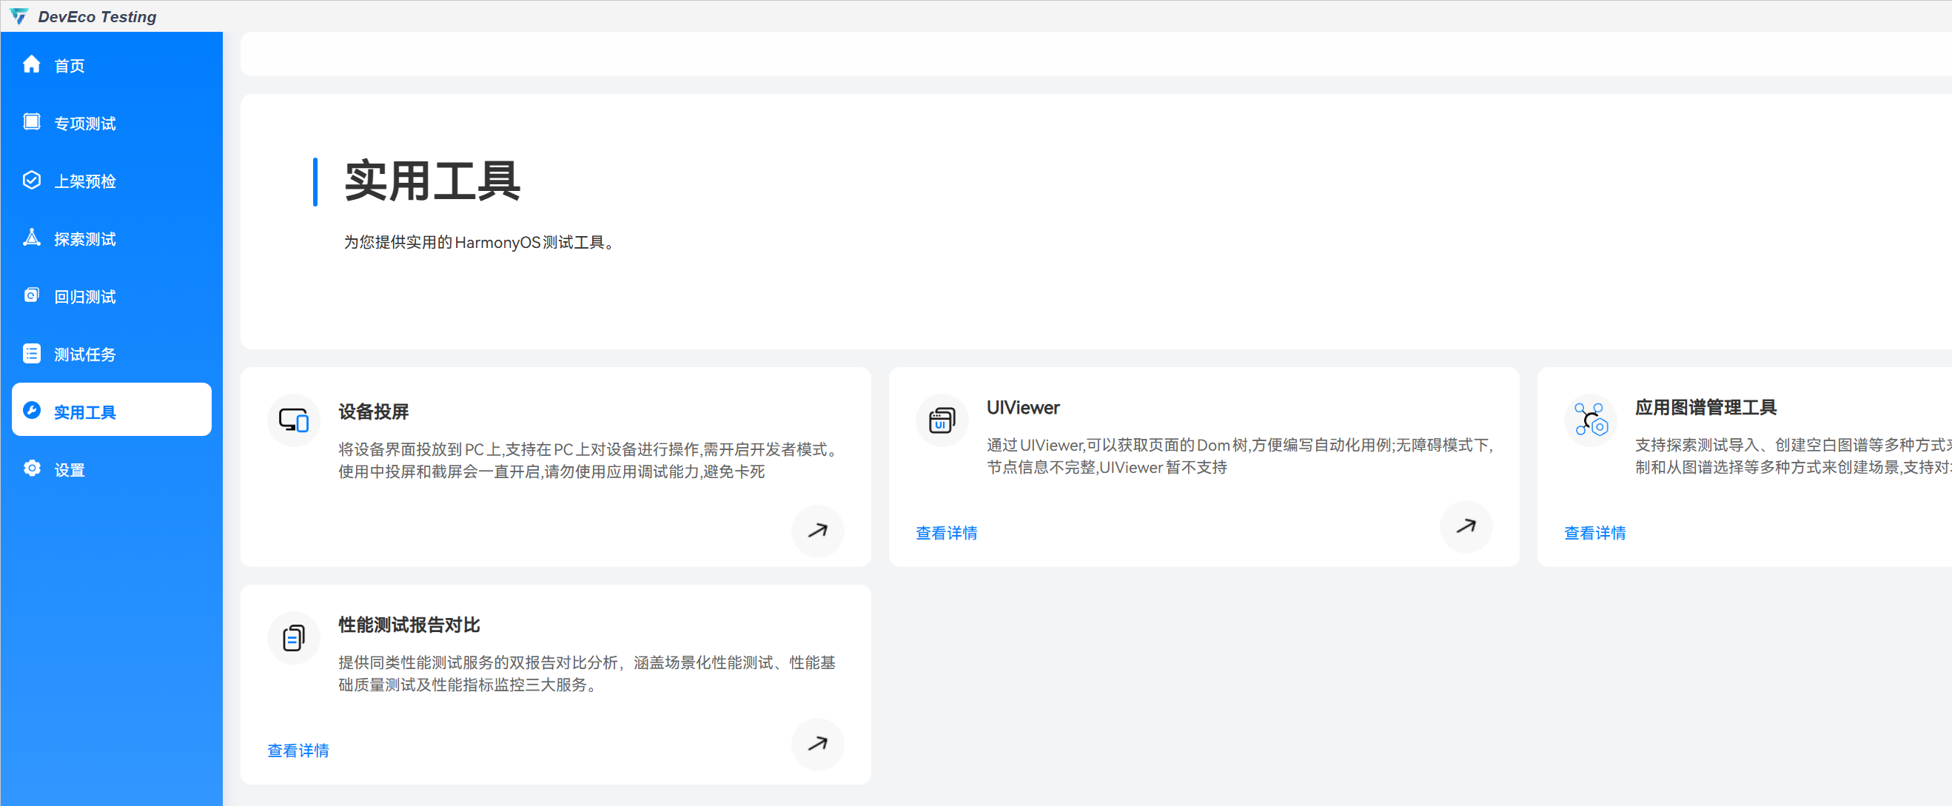Image resolution: width=1952 pixels, height=806 pixels.
Task: Open 性能测试报告对比 via arrow button
Action: coord(817,744)
